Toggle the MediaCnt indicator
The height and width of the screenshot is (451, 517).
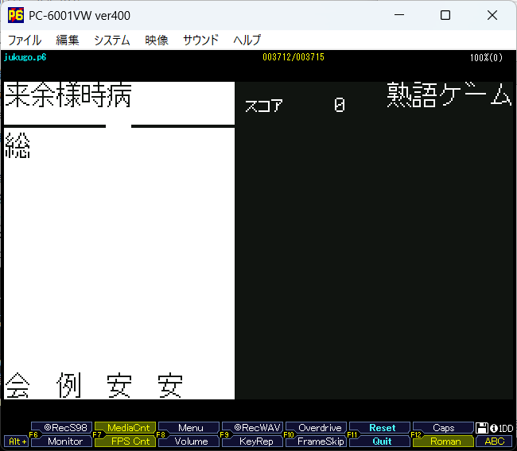126,428
